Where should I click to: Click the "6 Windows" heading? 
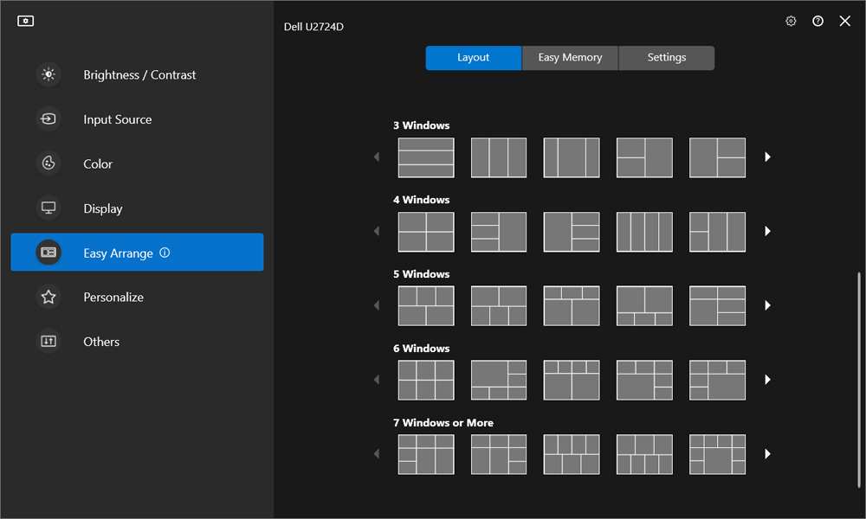(x=422, y=349)
